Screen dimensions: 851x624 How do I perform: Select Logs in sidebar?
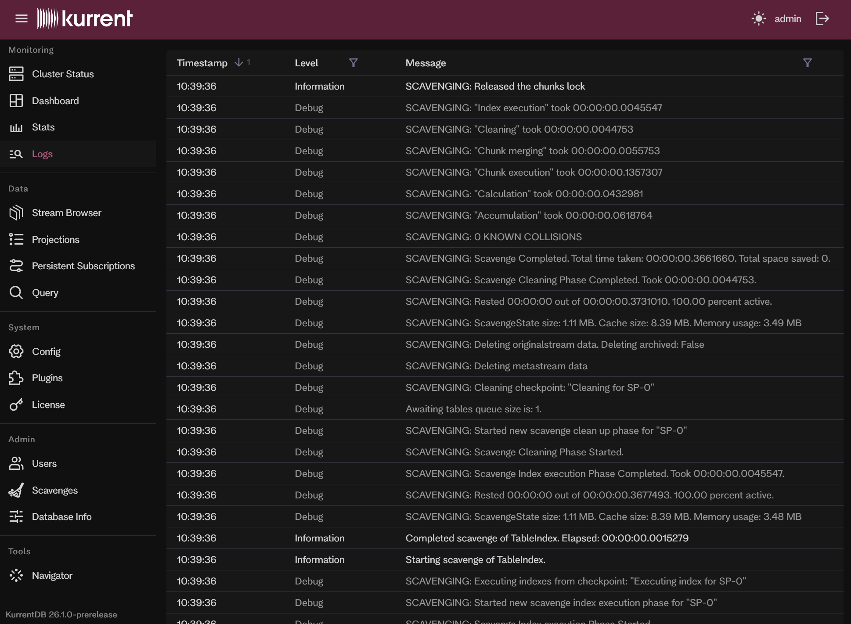(x=42, y=154)
